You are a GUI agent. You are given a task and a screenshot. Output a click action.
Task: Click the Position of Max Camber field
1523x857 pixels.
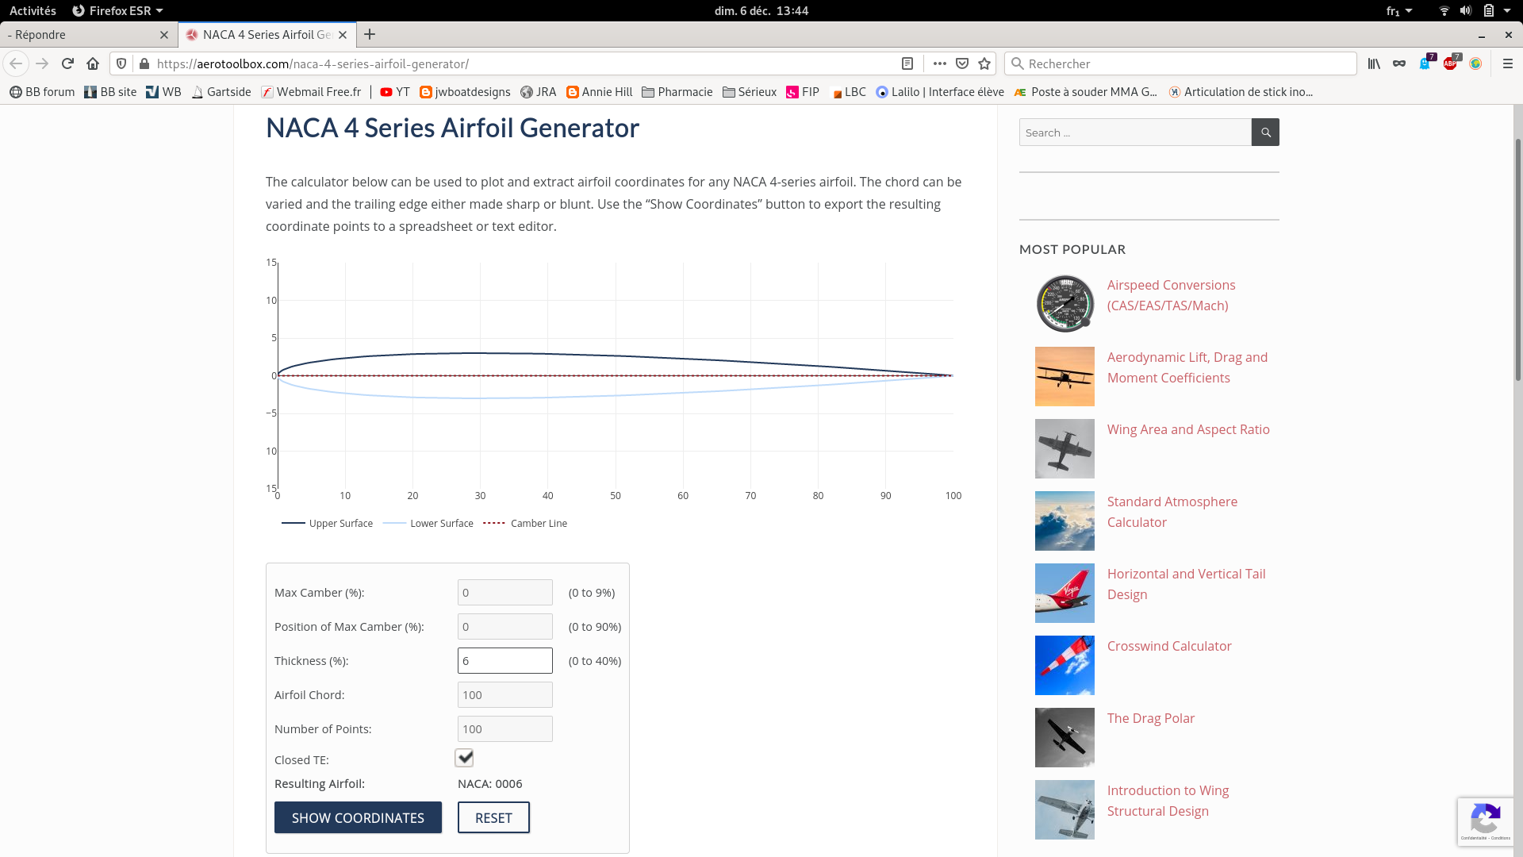[x=505, y=627]
